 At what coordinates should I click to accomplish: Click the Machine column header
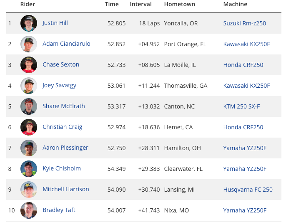(x=235, y=4)
